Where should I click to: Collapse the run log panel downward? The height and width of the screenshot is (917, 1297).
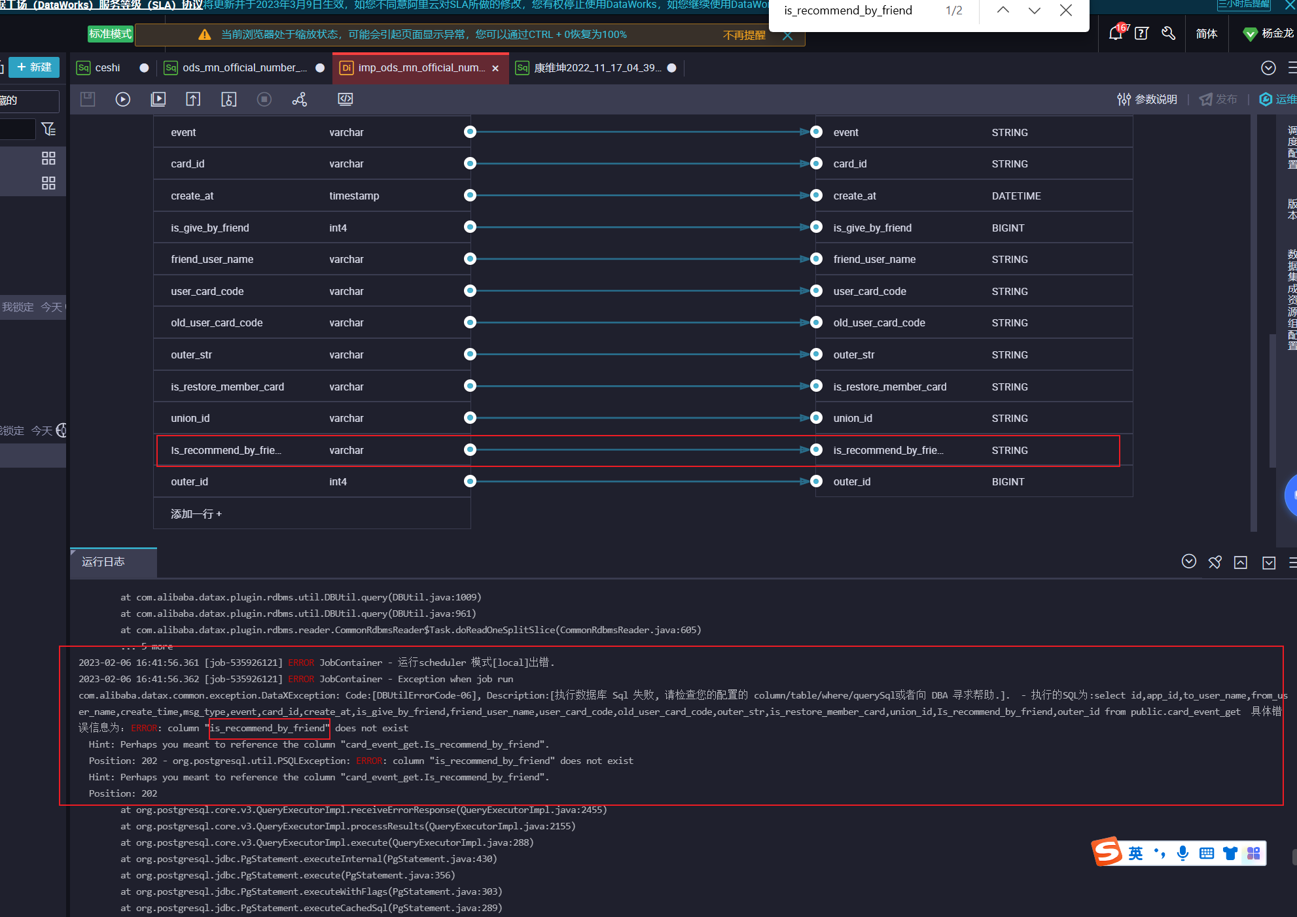click(1269, 562)
